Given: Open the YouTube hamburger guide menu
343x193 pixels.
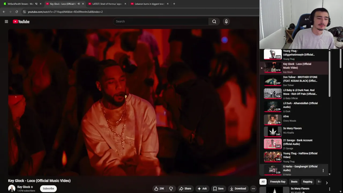Looking at the screenshot, I should pyautogui.click(x=6, y=21).
